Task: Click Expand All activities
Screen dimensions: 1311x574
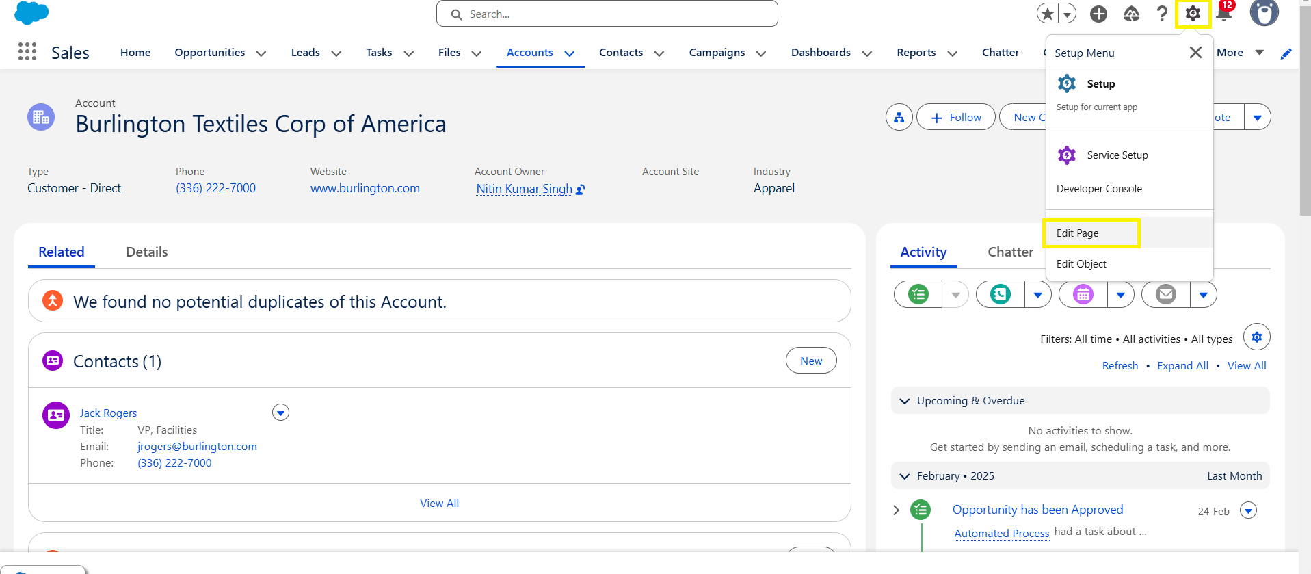Action: (1182, 366)
